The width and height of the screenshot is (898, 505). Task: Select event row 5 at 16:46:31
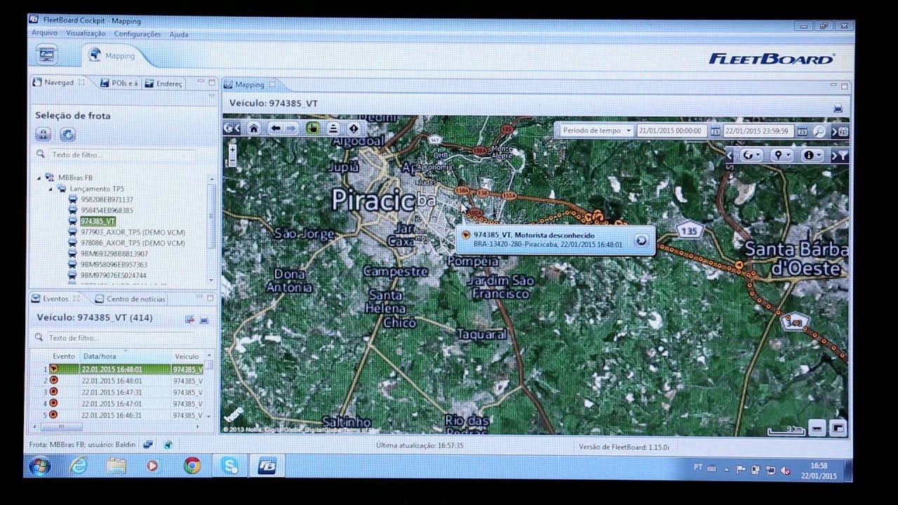(122, 415)
